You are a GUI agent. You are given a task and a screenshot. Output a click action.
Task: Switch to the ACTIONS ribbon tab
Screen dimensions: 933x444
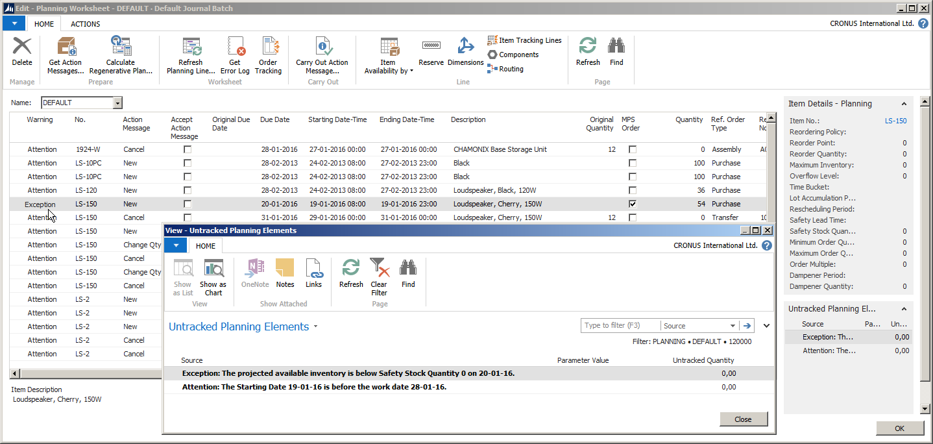click(x=85, y=24)
